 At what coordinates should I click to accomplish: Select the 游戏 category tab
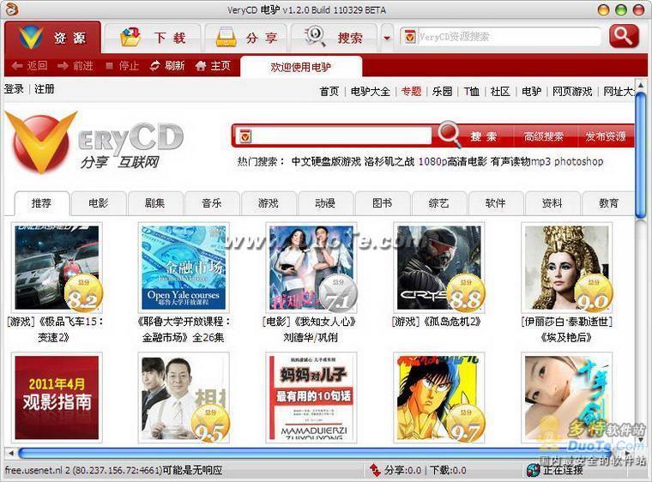pos(269,203)
